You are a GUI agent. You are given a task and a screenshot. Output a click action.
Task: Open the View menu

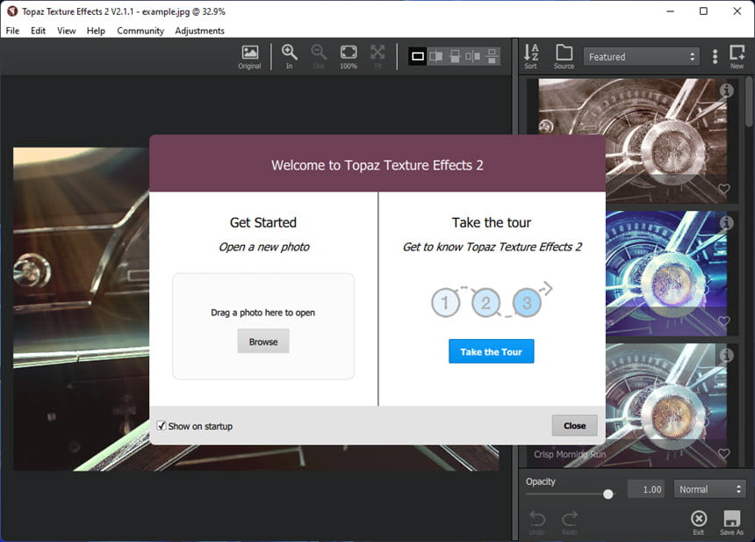(x=67, y=31)
